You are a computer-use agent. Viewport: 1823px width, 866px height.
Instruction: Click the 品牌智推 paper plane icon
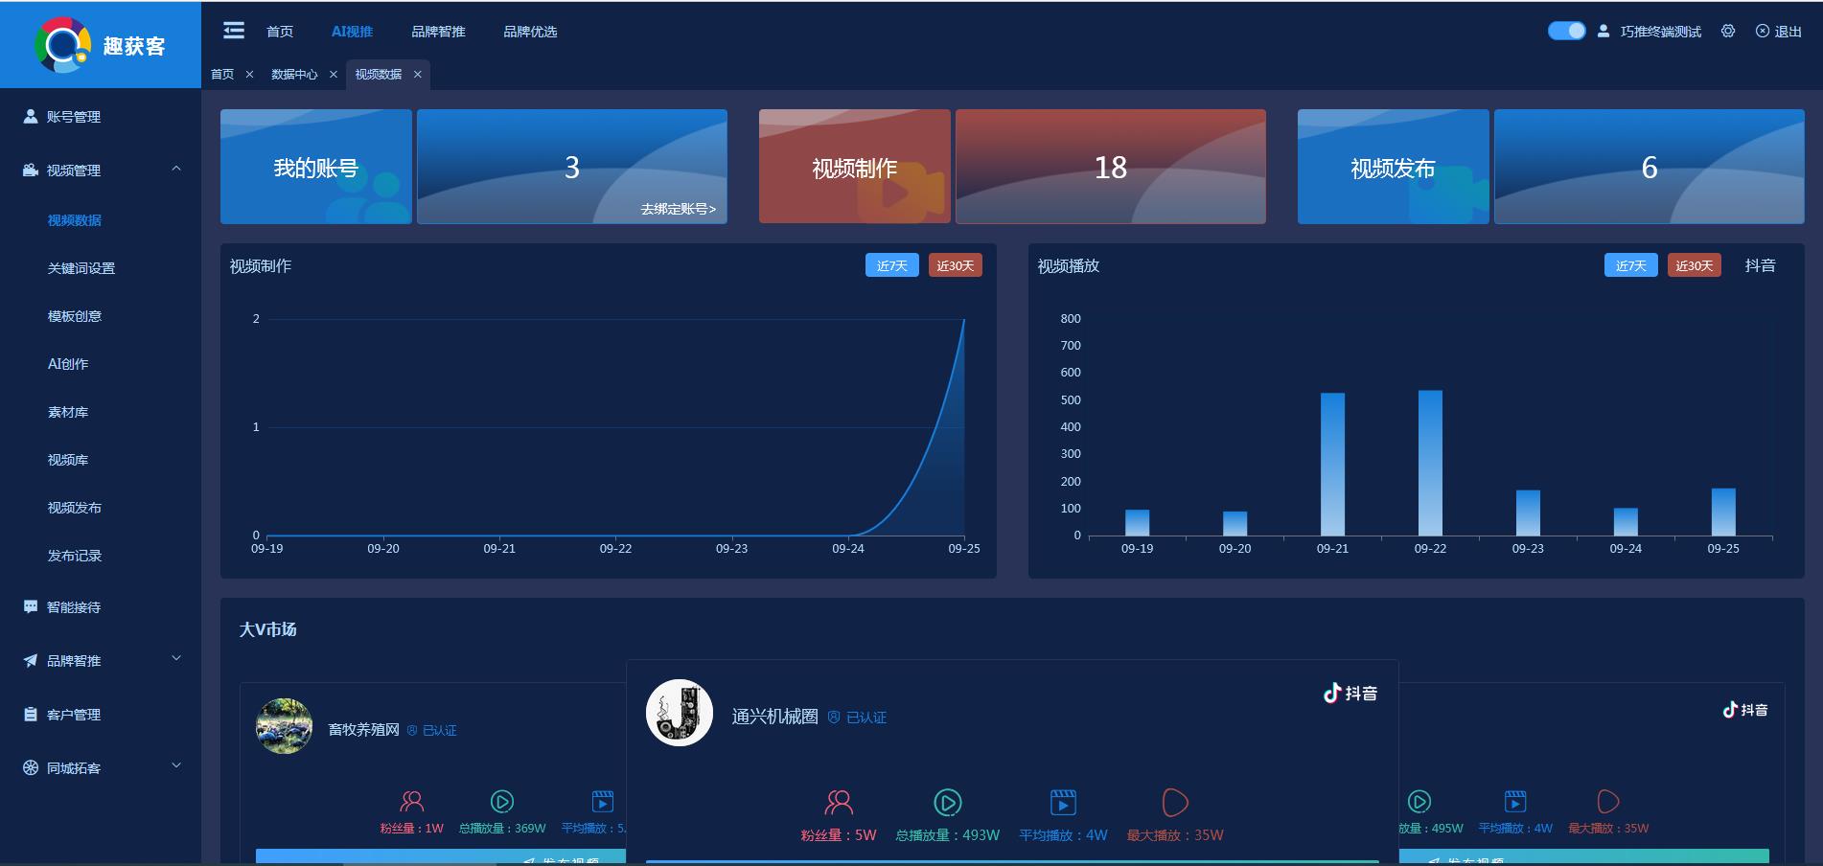31,660
